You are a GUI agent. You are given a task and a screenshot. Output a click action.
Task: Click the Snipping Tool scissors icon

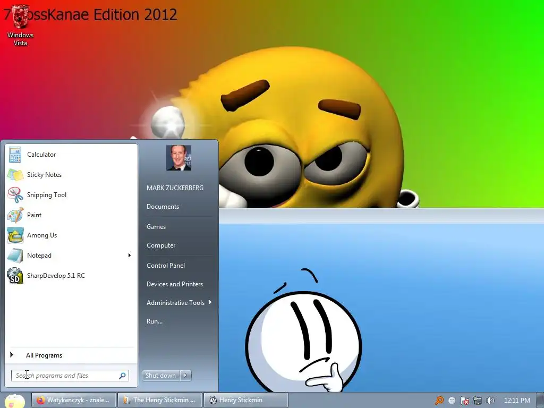click(15, 195)
